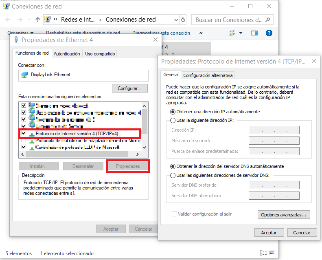The width and height of the screenshot is (322, 260).
Task: Click the Help question mark icon
Action: click(269, 33)
